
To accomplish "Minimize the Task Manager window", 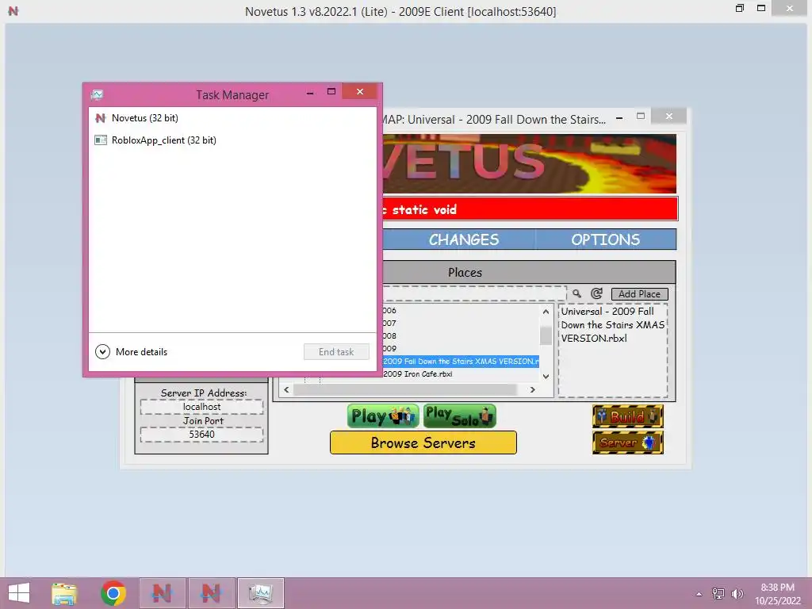I will point(310,94).
